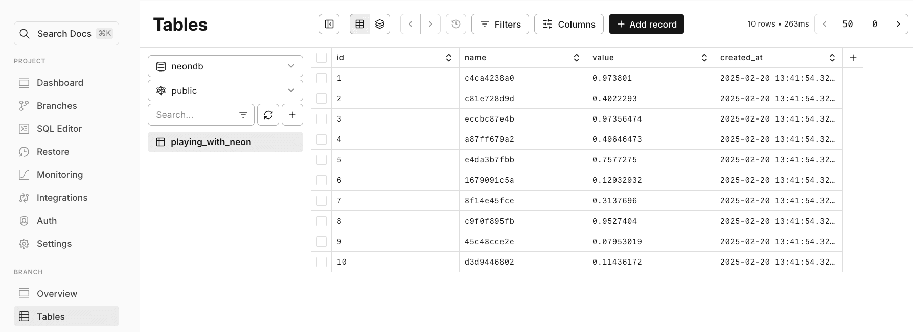Viewport: 913px width, 332px height.
Task: Go to next page of rows
Action: (898, 24)
